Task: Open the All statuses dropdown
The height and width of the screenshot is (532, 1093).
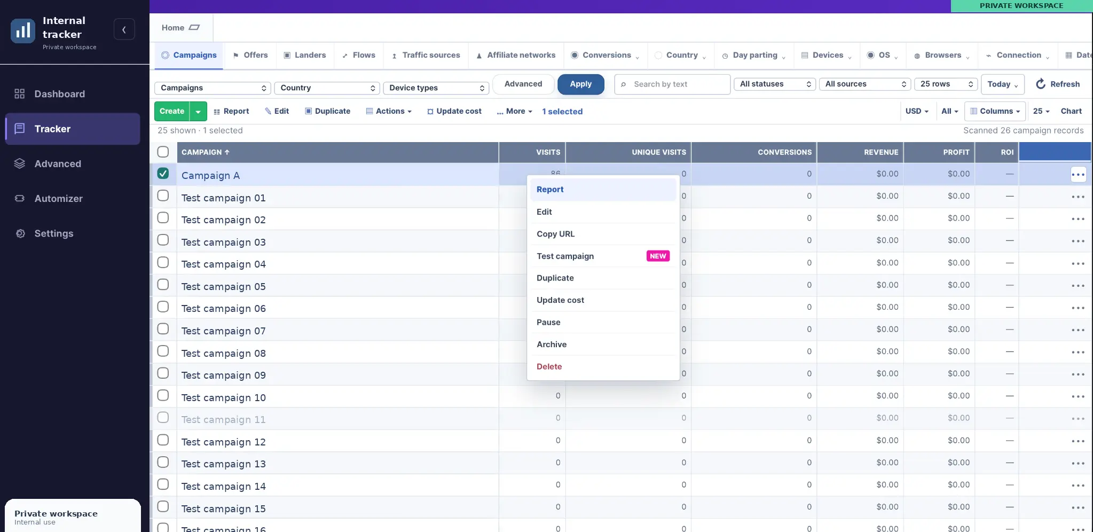Action: click(x=775, y=84)
